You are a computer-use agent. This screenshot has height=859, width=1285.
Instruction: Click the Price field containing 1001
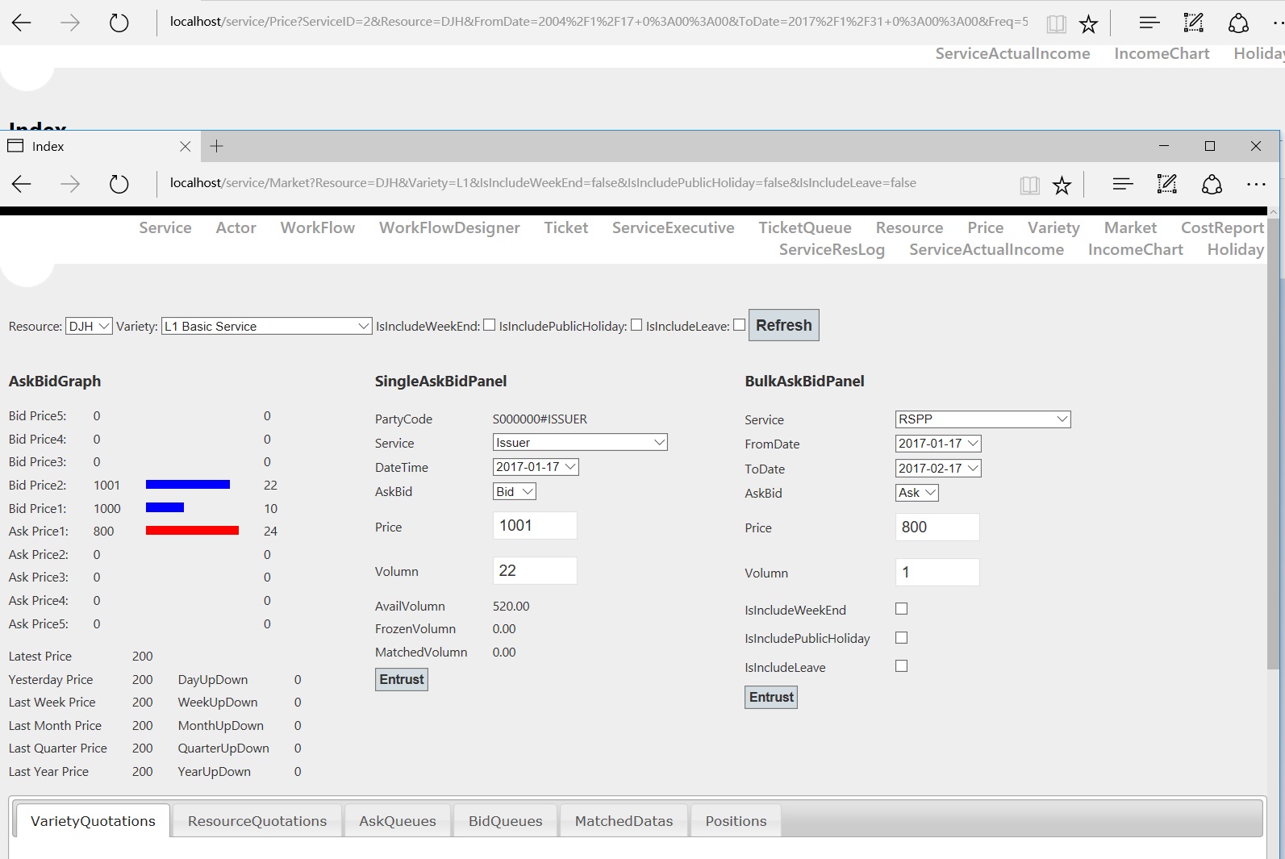tap(534, 526)
